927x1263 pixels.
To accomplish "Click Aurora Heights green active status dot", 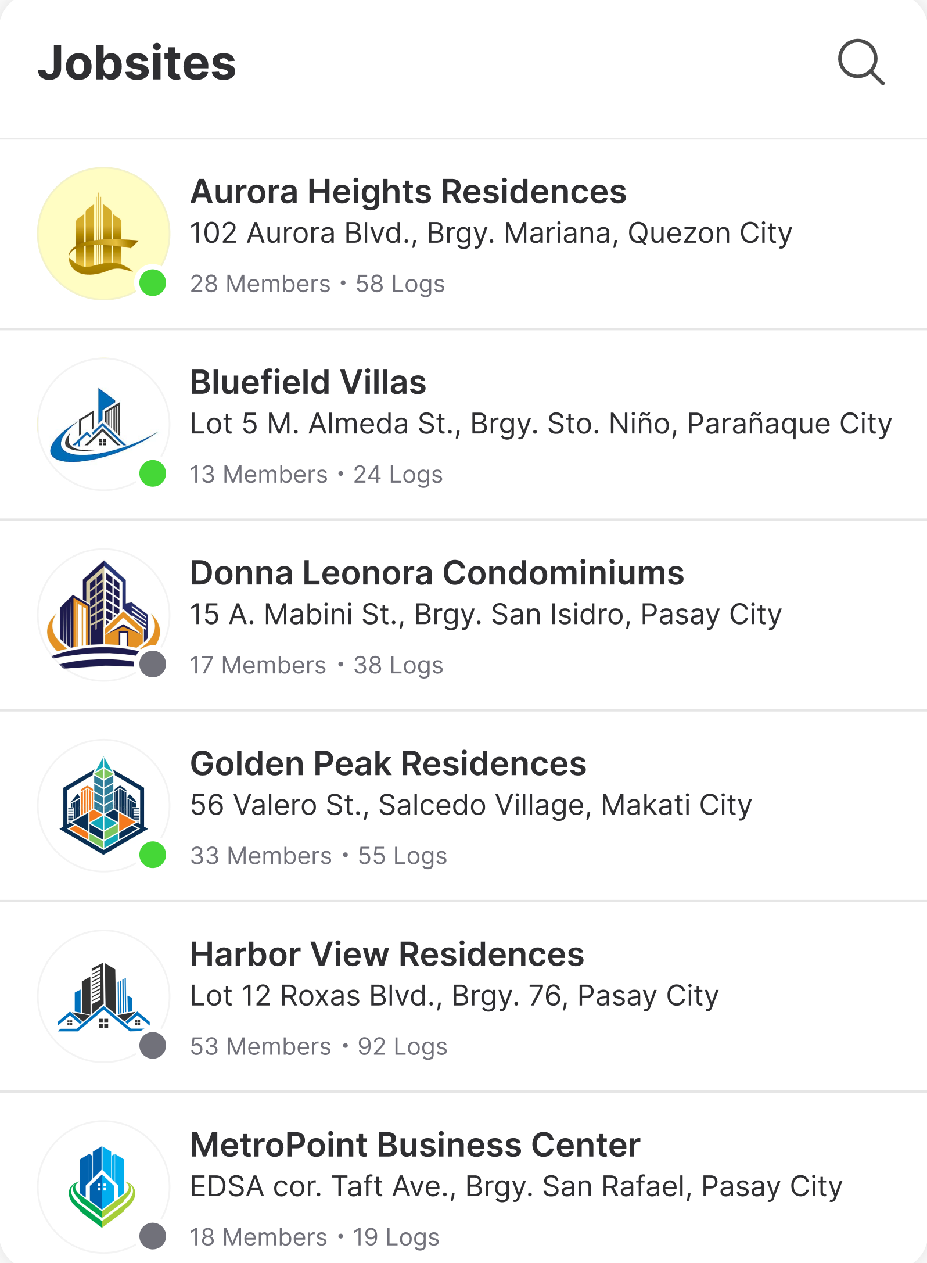I will tap(153, 283).
